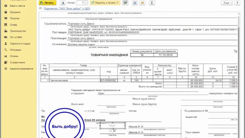Click the Администрирование gear icon
This screenshot has height=138, width=245.
point(6,69)
